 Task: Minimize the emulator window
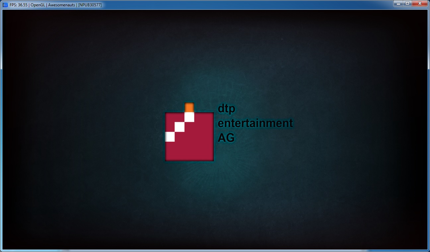(x=398, y=3)
